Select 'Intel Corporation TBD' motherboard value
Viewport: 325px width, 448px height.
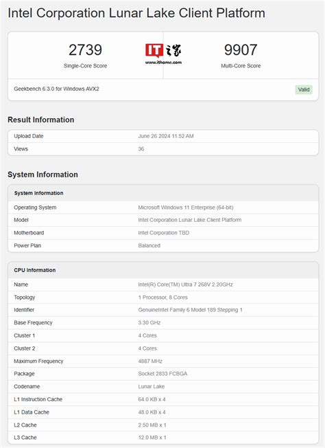[164, 233]
